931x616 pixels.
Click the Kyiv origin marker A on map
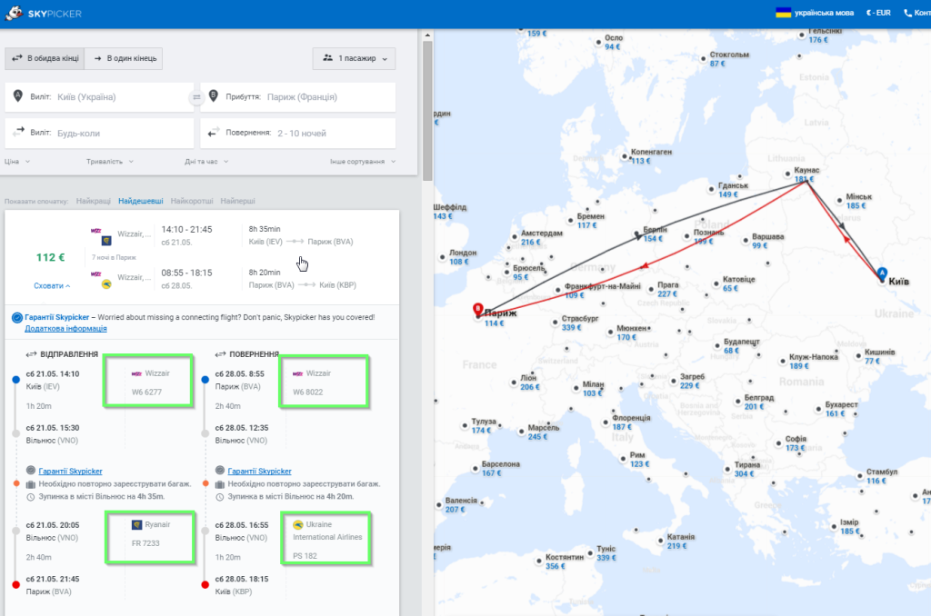coord(882,273)
